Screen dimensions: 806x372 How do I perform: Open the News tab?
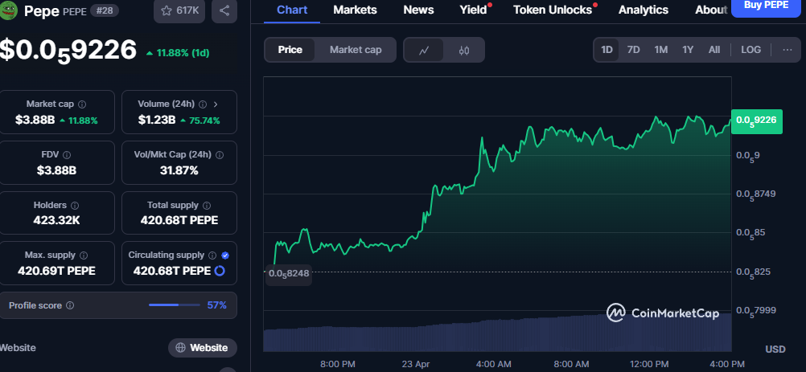(418, 10)
